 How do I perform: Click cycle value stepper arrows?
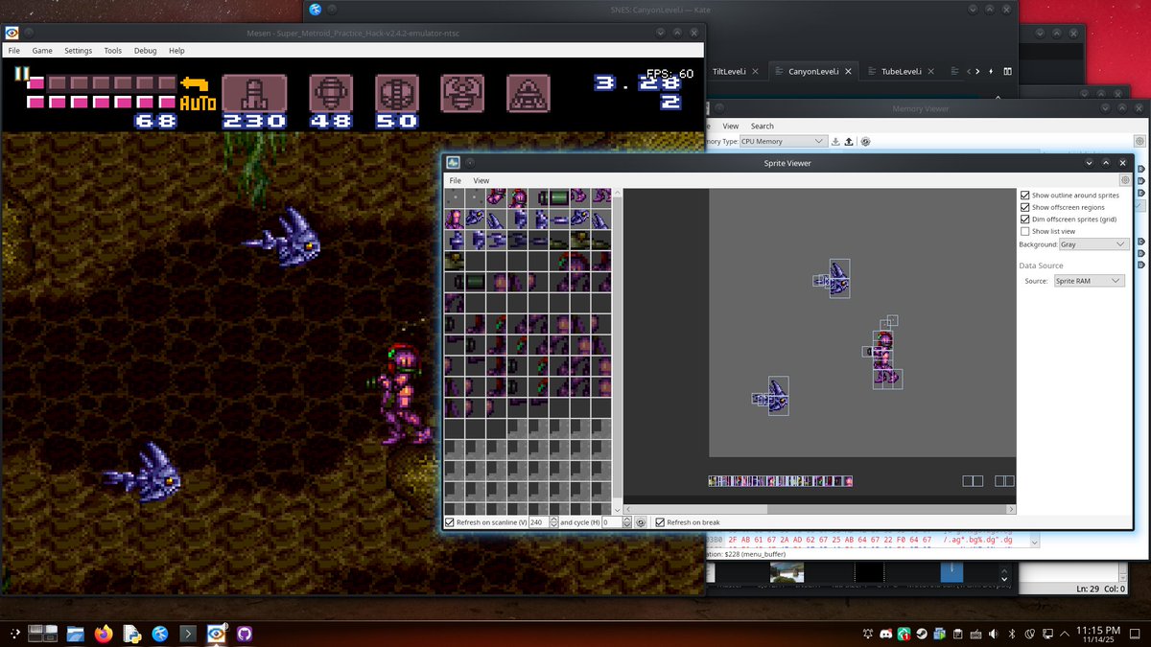pos(627,522)
